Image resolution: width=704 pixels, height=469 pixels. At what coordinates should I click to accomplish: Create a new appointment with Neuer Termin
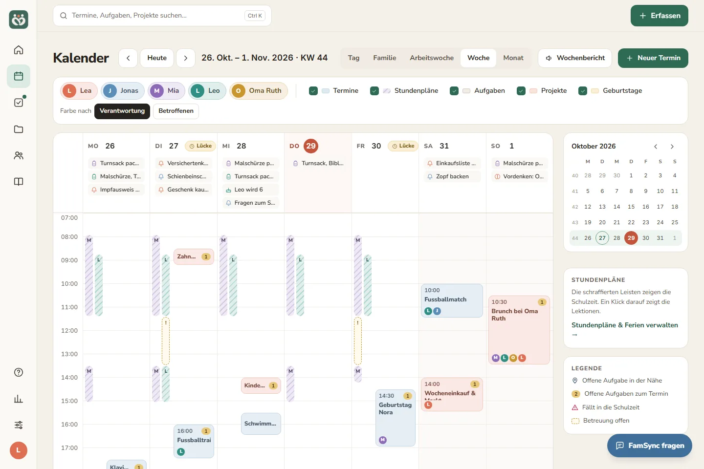click(653, 58)
